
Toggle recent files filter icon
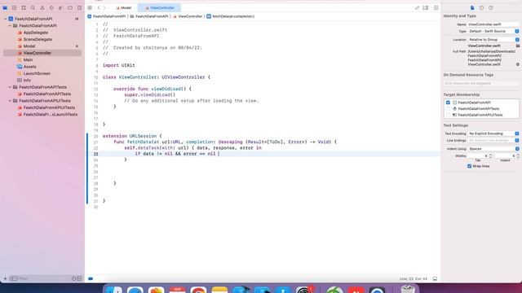pos(74,278)
